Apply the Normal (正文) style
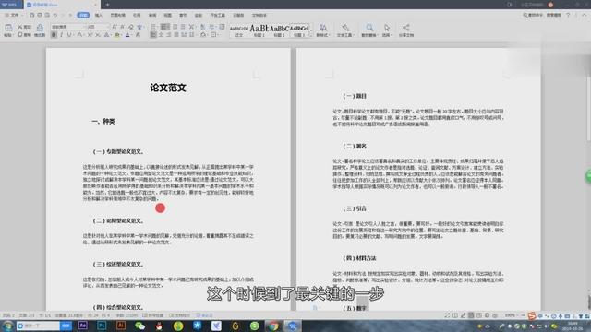591x332 pixels. point(239,30)
